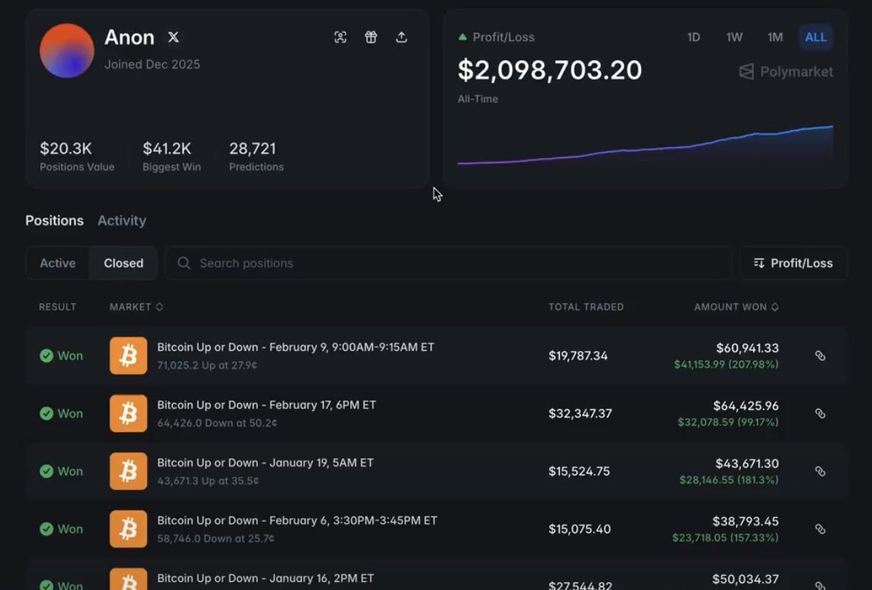Screen dimensions: 872x590
Task: Click Bitcoin icon for February 9 market
Action: point(128,355)
